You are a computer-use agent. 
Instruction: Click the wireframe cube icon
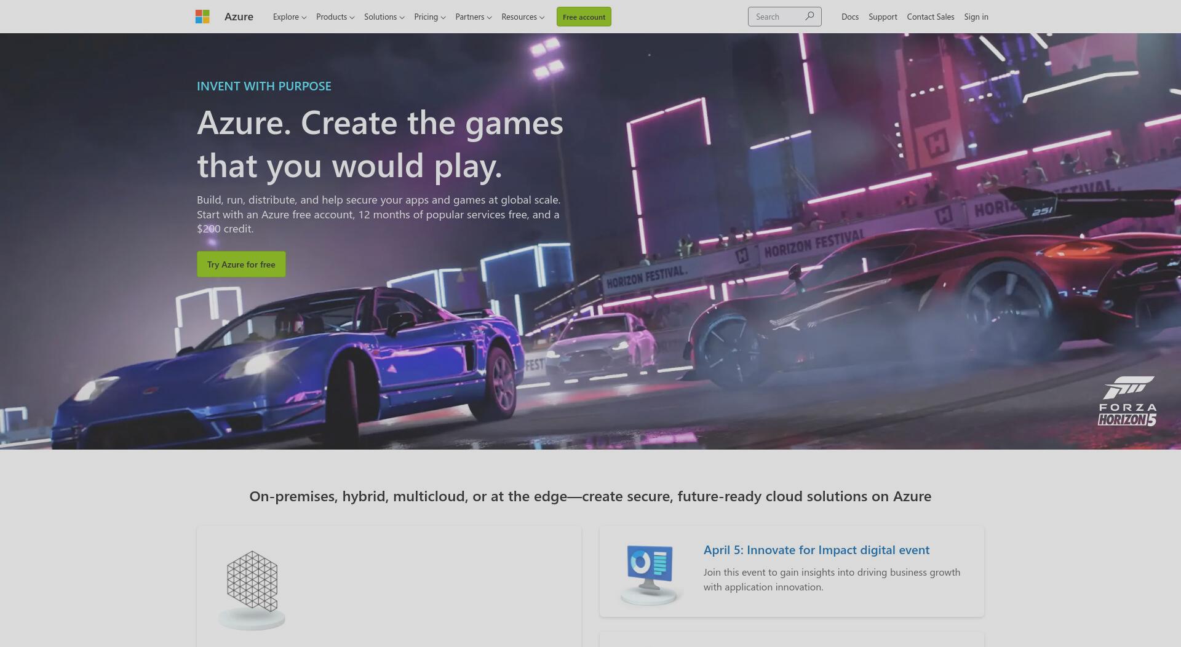(252, 590)
